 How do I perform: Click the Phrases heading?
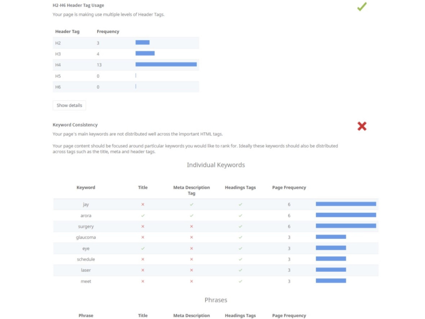(x=216, y=300)
